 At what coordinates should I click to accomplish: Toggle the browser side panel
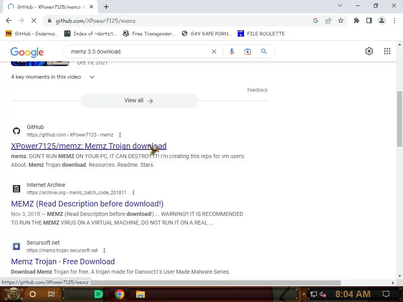369,20
